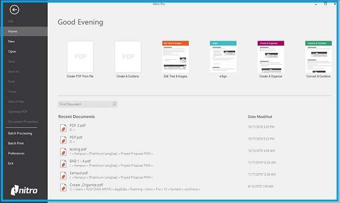Click the Recent Documents heading
The height and width of the screenshot is (203, 340).
coord(76,117)
